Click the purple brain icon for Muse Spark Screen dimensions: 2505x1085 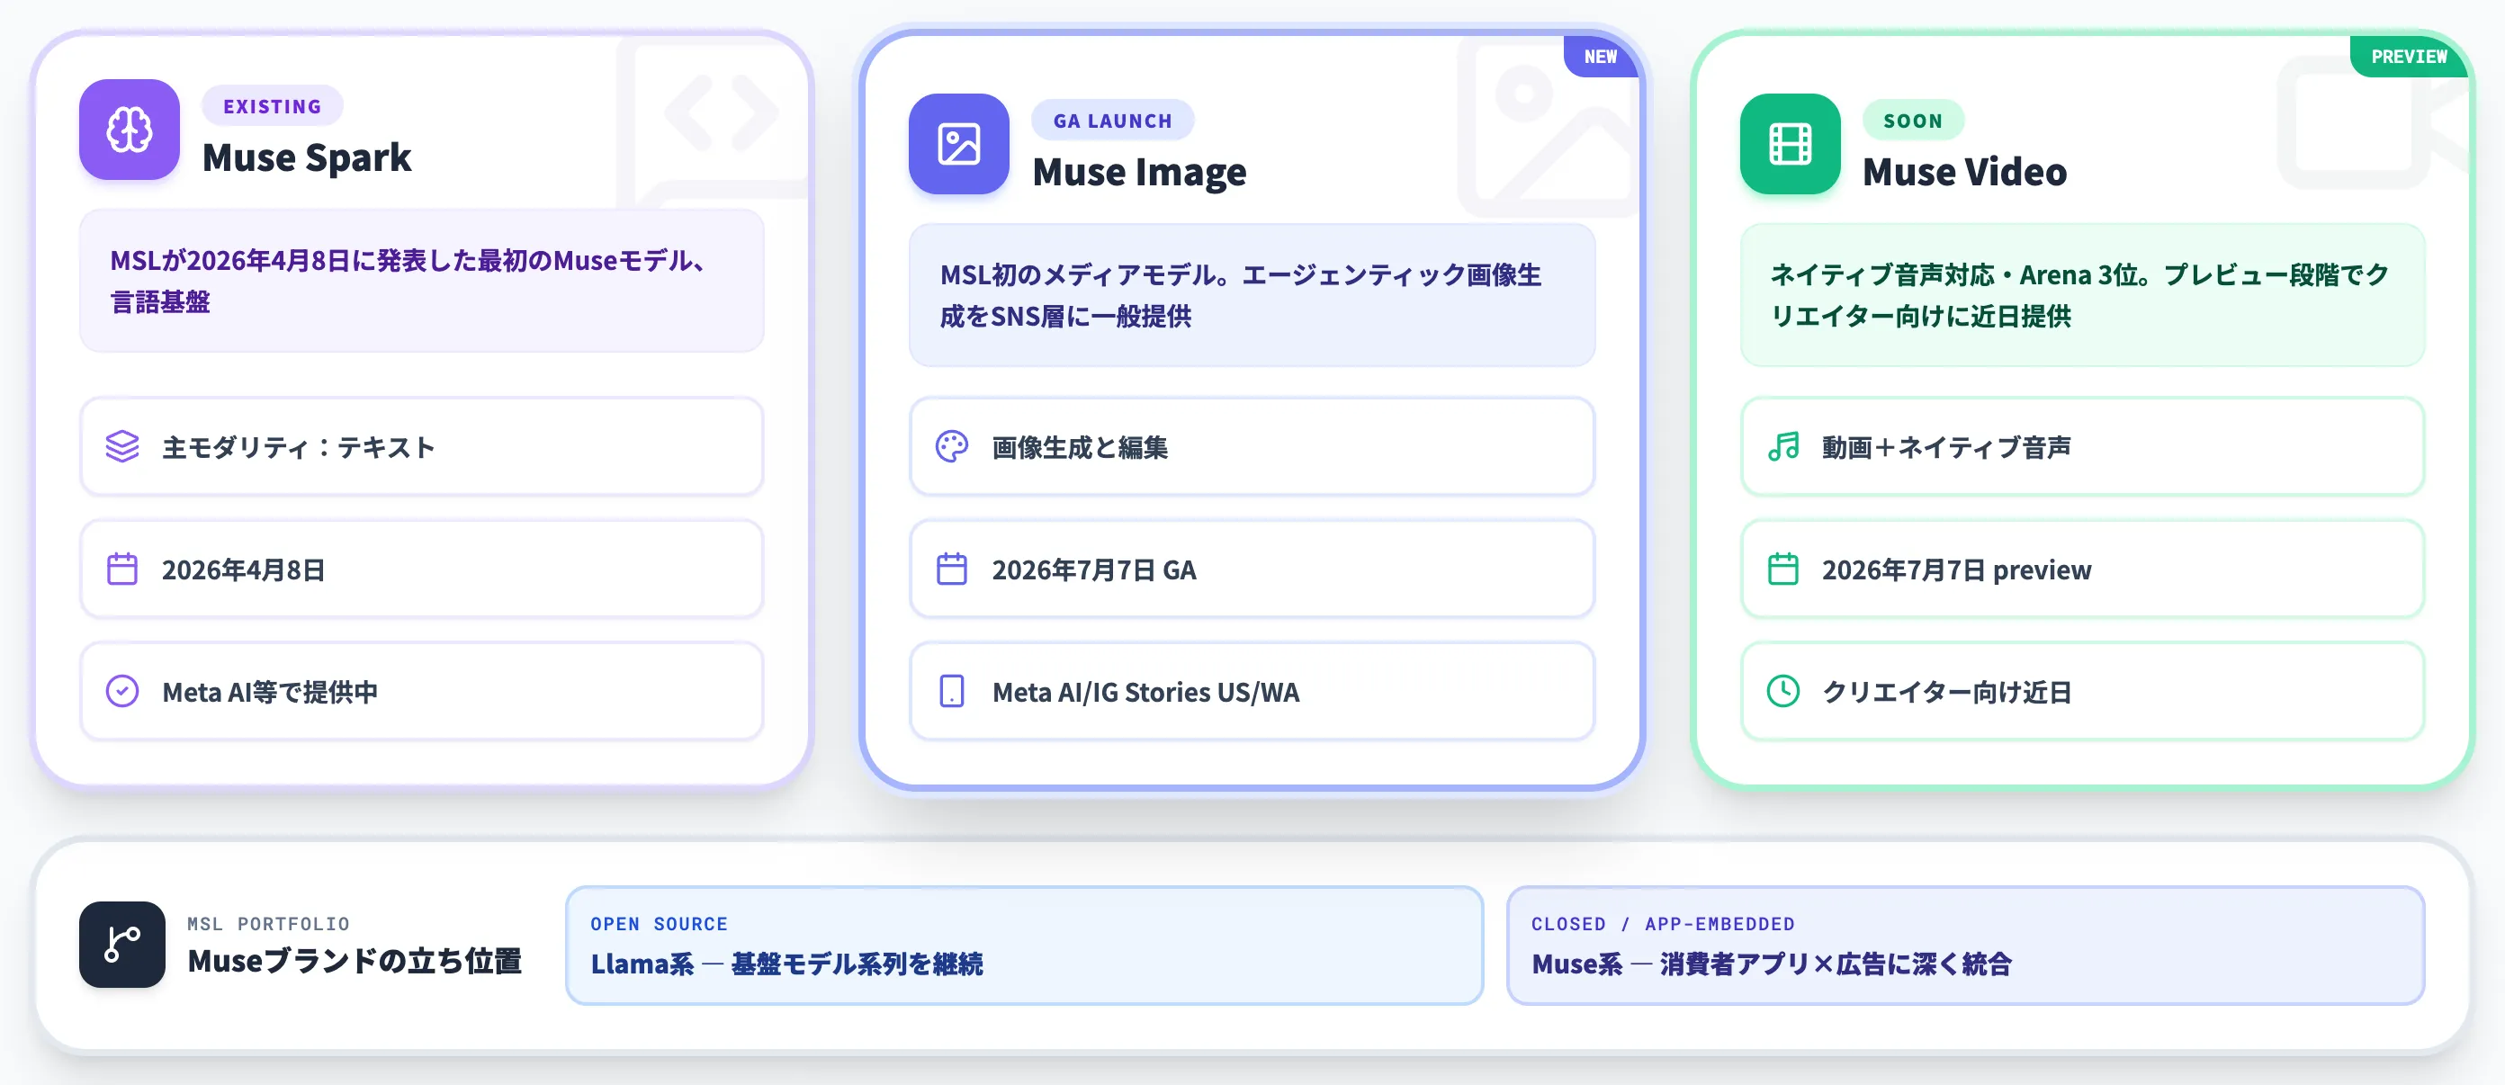coord(130,130)
